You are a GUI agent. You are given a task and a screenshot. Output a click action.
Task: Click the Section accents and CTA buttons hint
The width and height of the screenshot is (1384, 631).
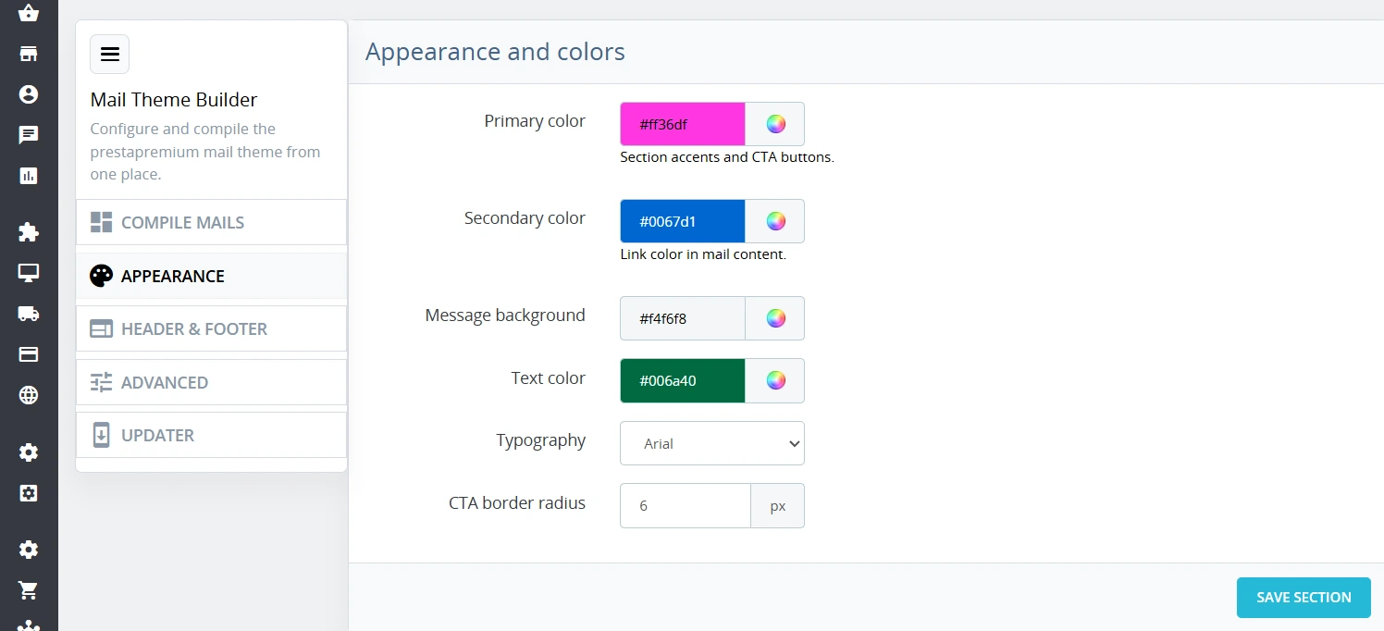tap(727, 157)
